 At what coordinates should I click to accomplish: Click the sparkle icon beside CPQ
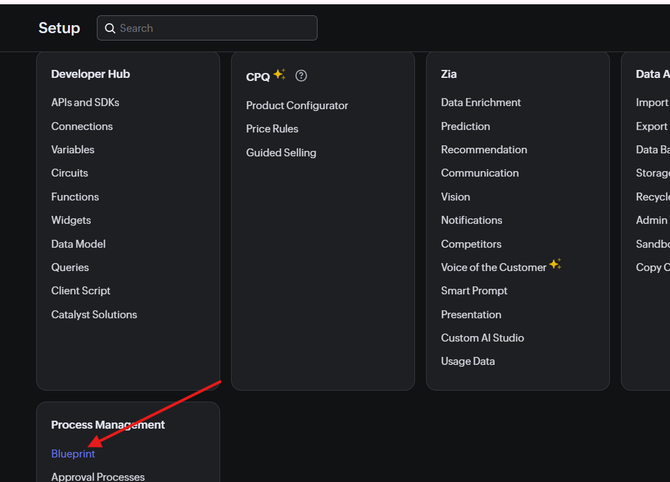click(280, 75)
